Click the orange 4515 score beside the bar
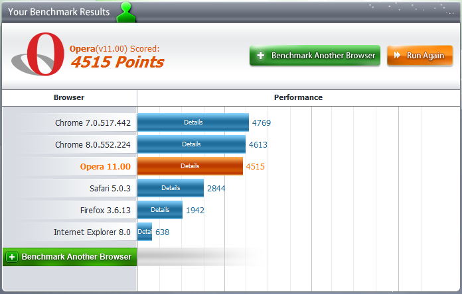 pyautogui.click(x=256, y=167)
